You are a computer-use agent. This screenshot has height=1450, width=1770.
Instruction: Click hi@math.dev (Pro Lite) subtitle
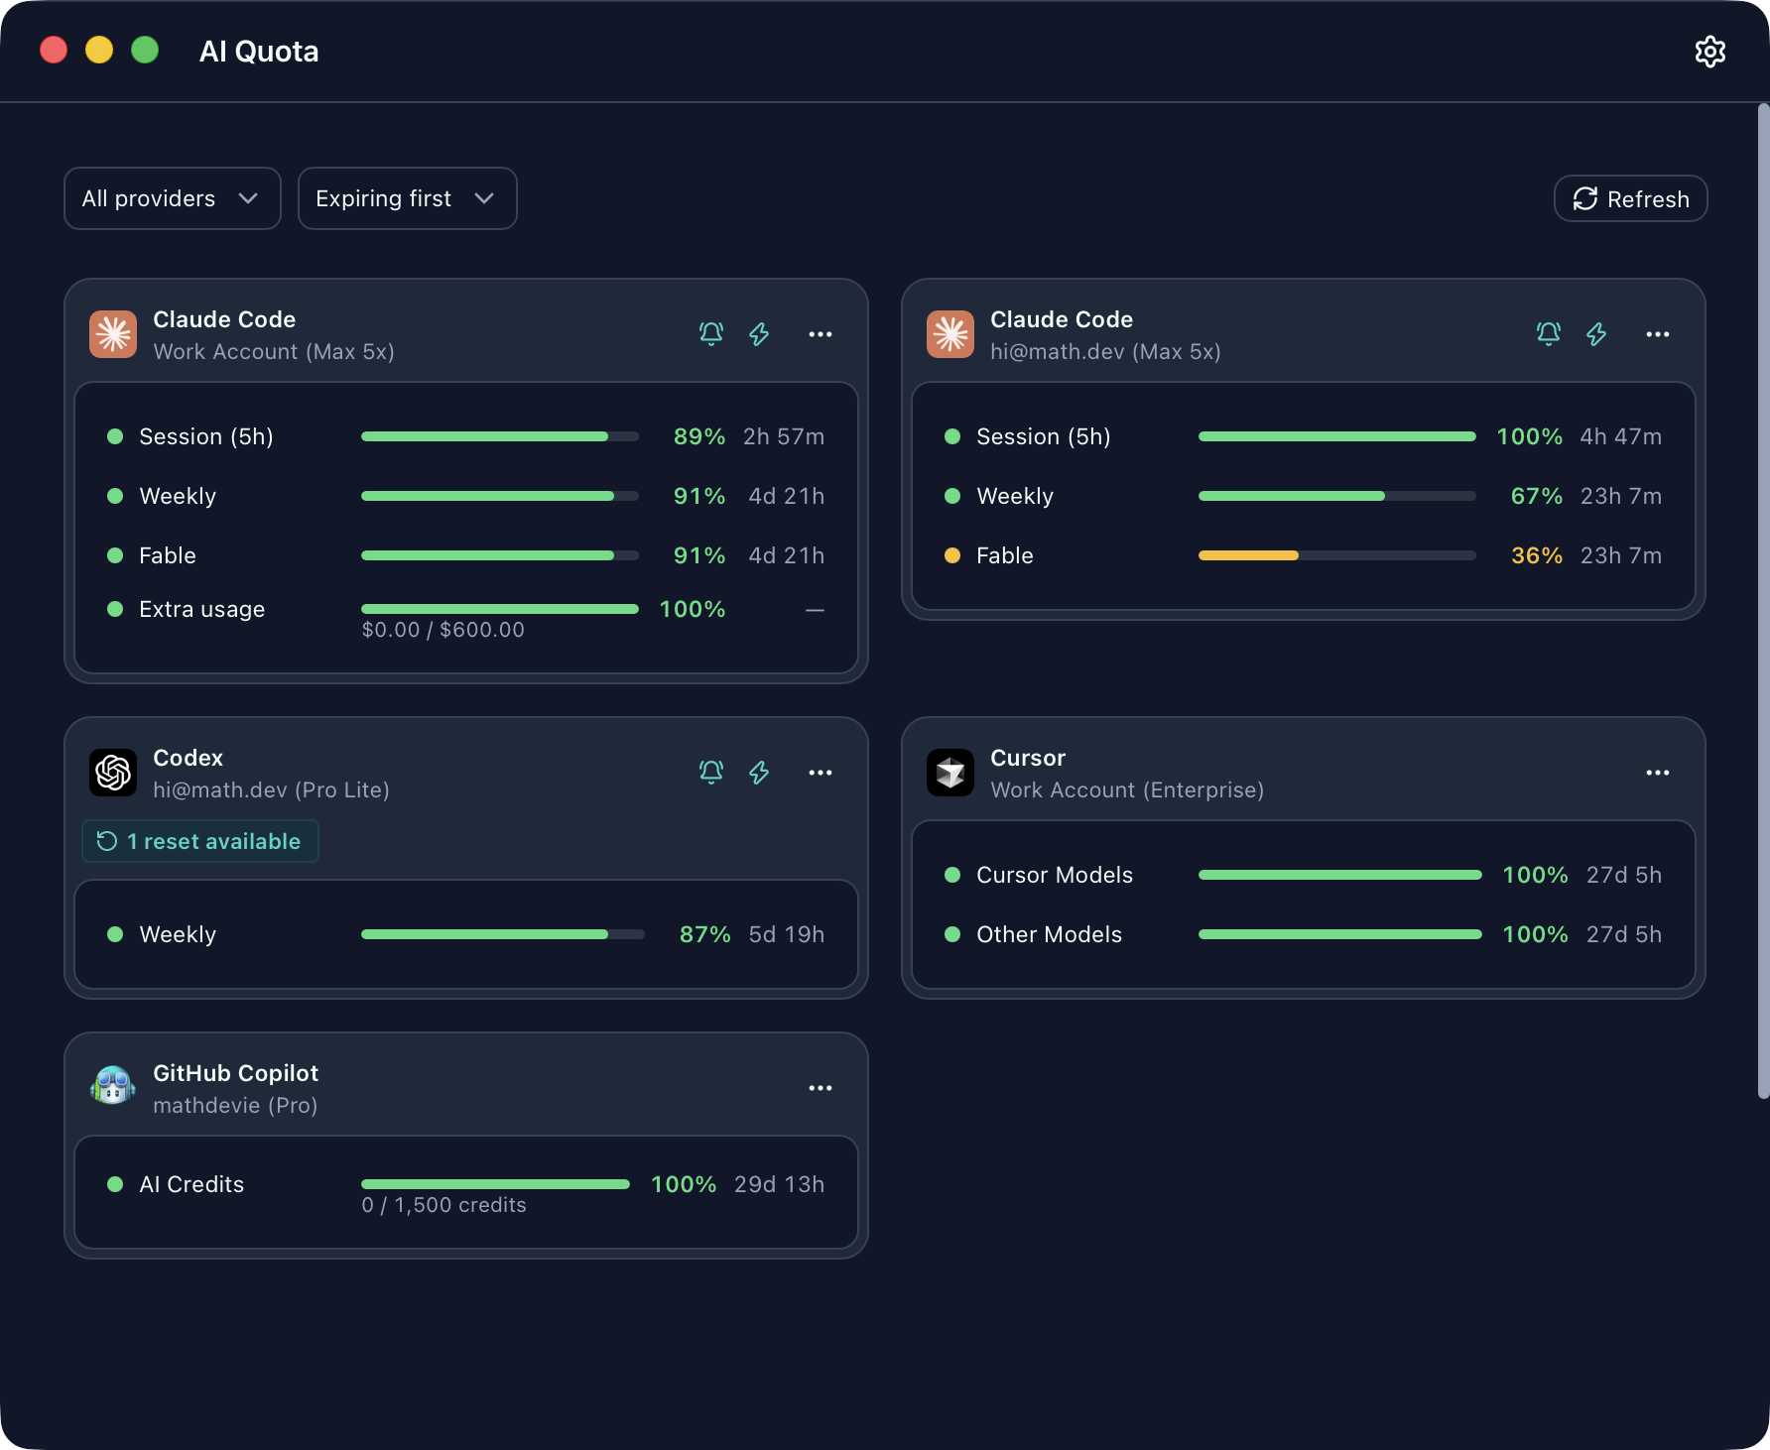tap(271, 790)
